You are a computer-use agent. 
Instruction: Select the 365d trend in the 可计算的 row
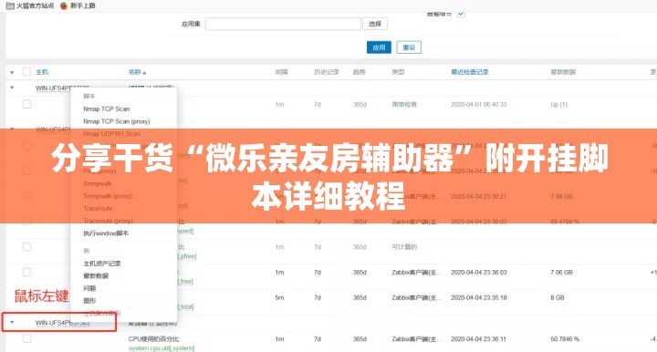pos(360,247)
